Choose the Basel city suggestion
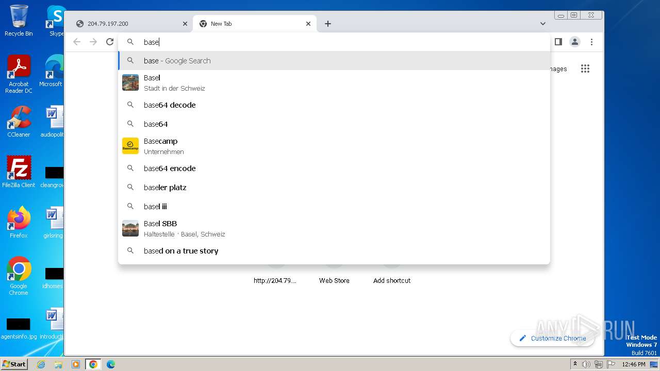Viewport: 660px width, 371px height. point(334,82)
